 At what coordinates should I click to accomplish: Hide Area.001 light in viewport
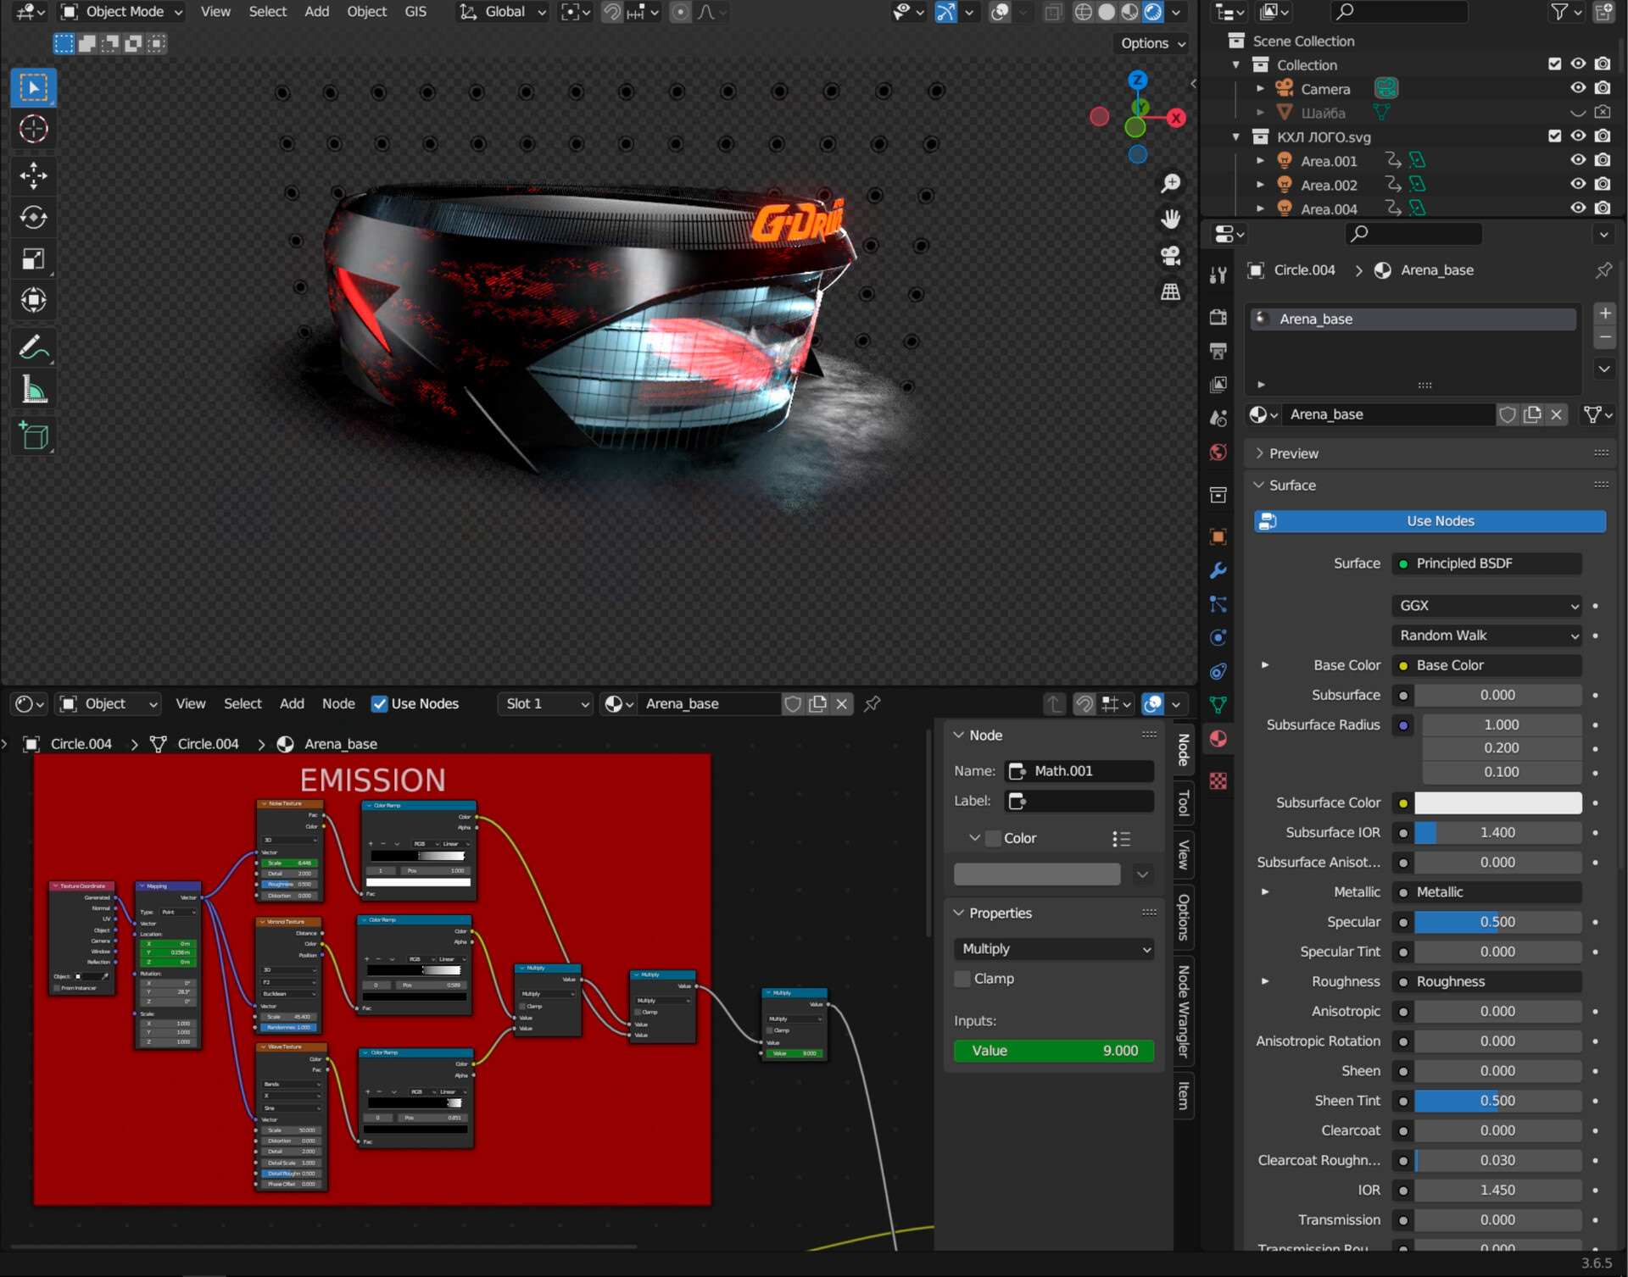click(1577, 160)
